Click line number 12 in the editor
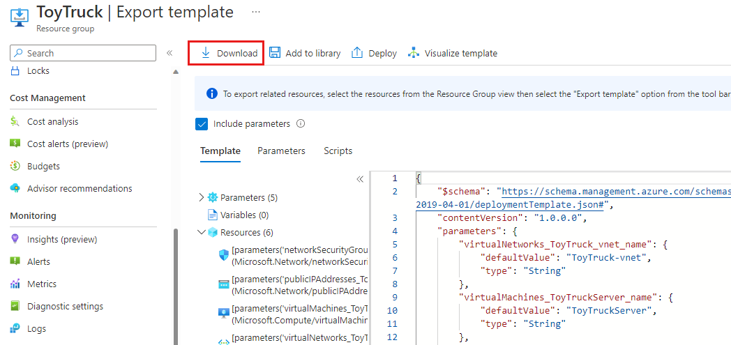The width and height of the screenshot is (731, 345). 393,336
